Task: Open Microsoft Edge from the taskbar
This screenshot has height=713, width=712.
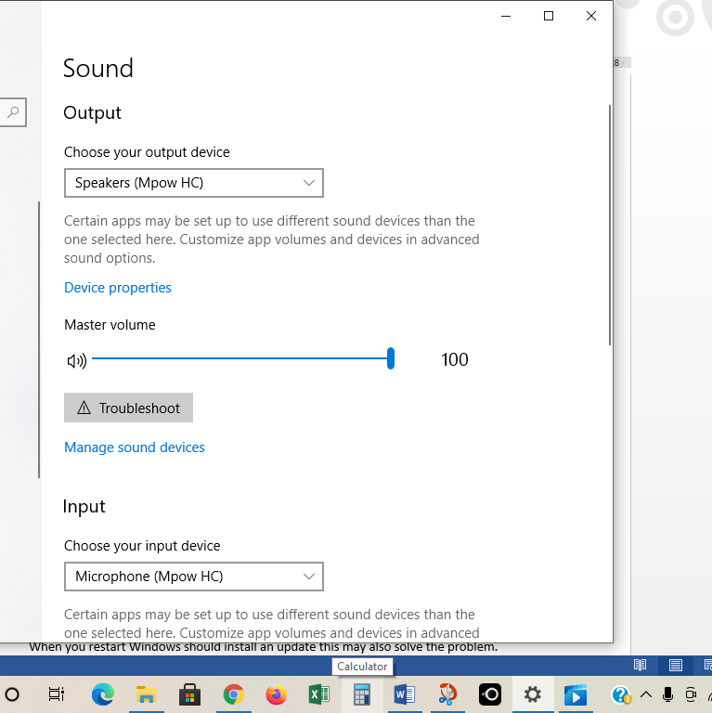Action: 103,694
